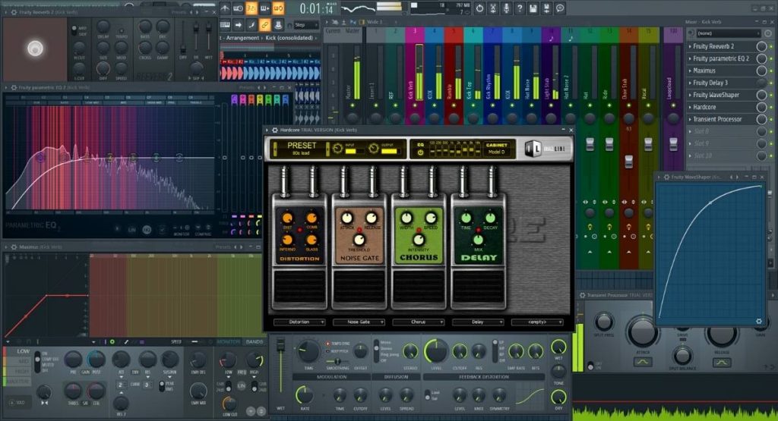Open the Chorus effect slot dropdown

tap(419, 322)
